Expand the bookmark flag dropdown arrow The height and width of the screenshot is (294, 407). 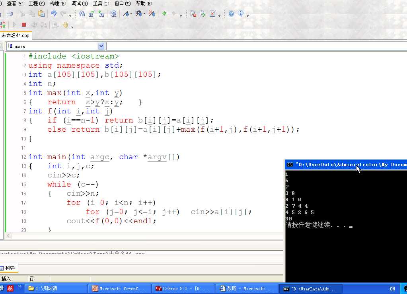pos(131,14)
